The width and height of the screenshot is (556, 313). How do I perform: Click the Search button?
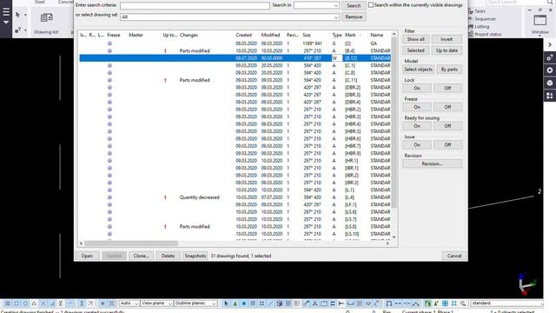pyautogui.click(x=354, y=5)
